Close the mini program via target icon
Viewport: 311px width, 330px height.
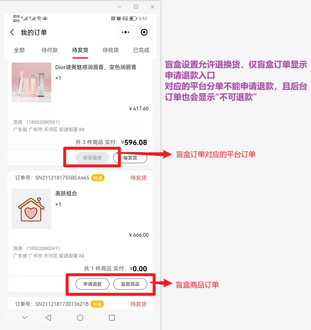[144, 32]
